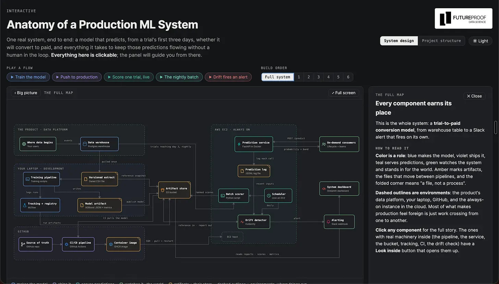499x284 pixels.
Task: Open the map in Full screen
Action: tap(344, 93)
